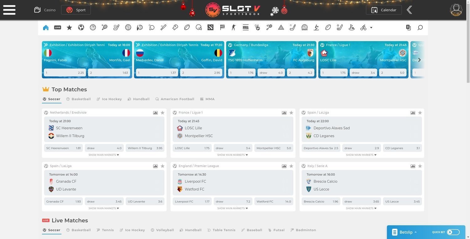
Task: Open the Casino section
Action: tap(45, 10)
